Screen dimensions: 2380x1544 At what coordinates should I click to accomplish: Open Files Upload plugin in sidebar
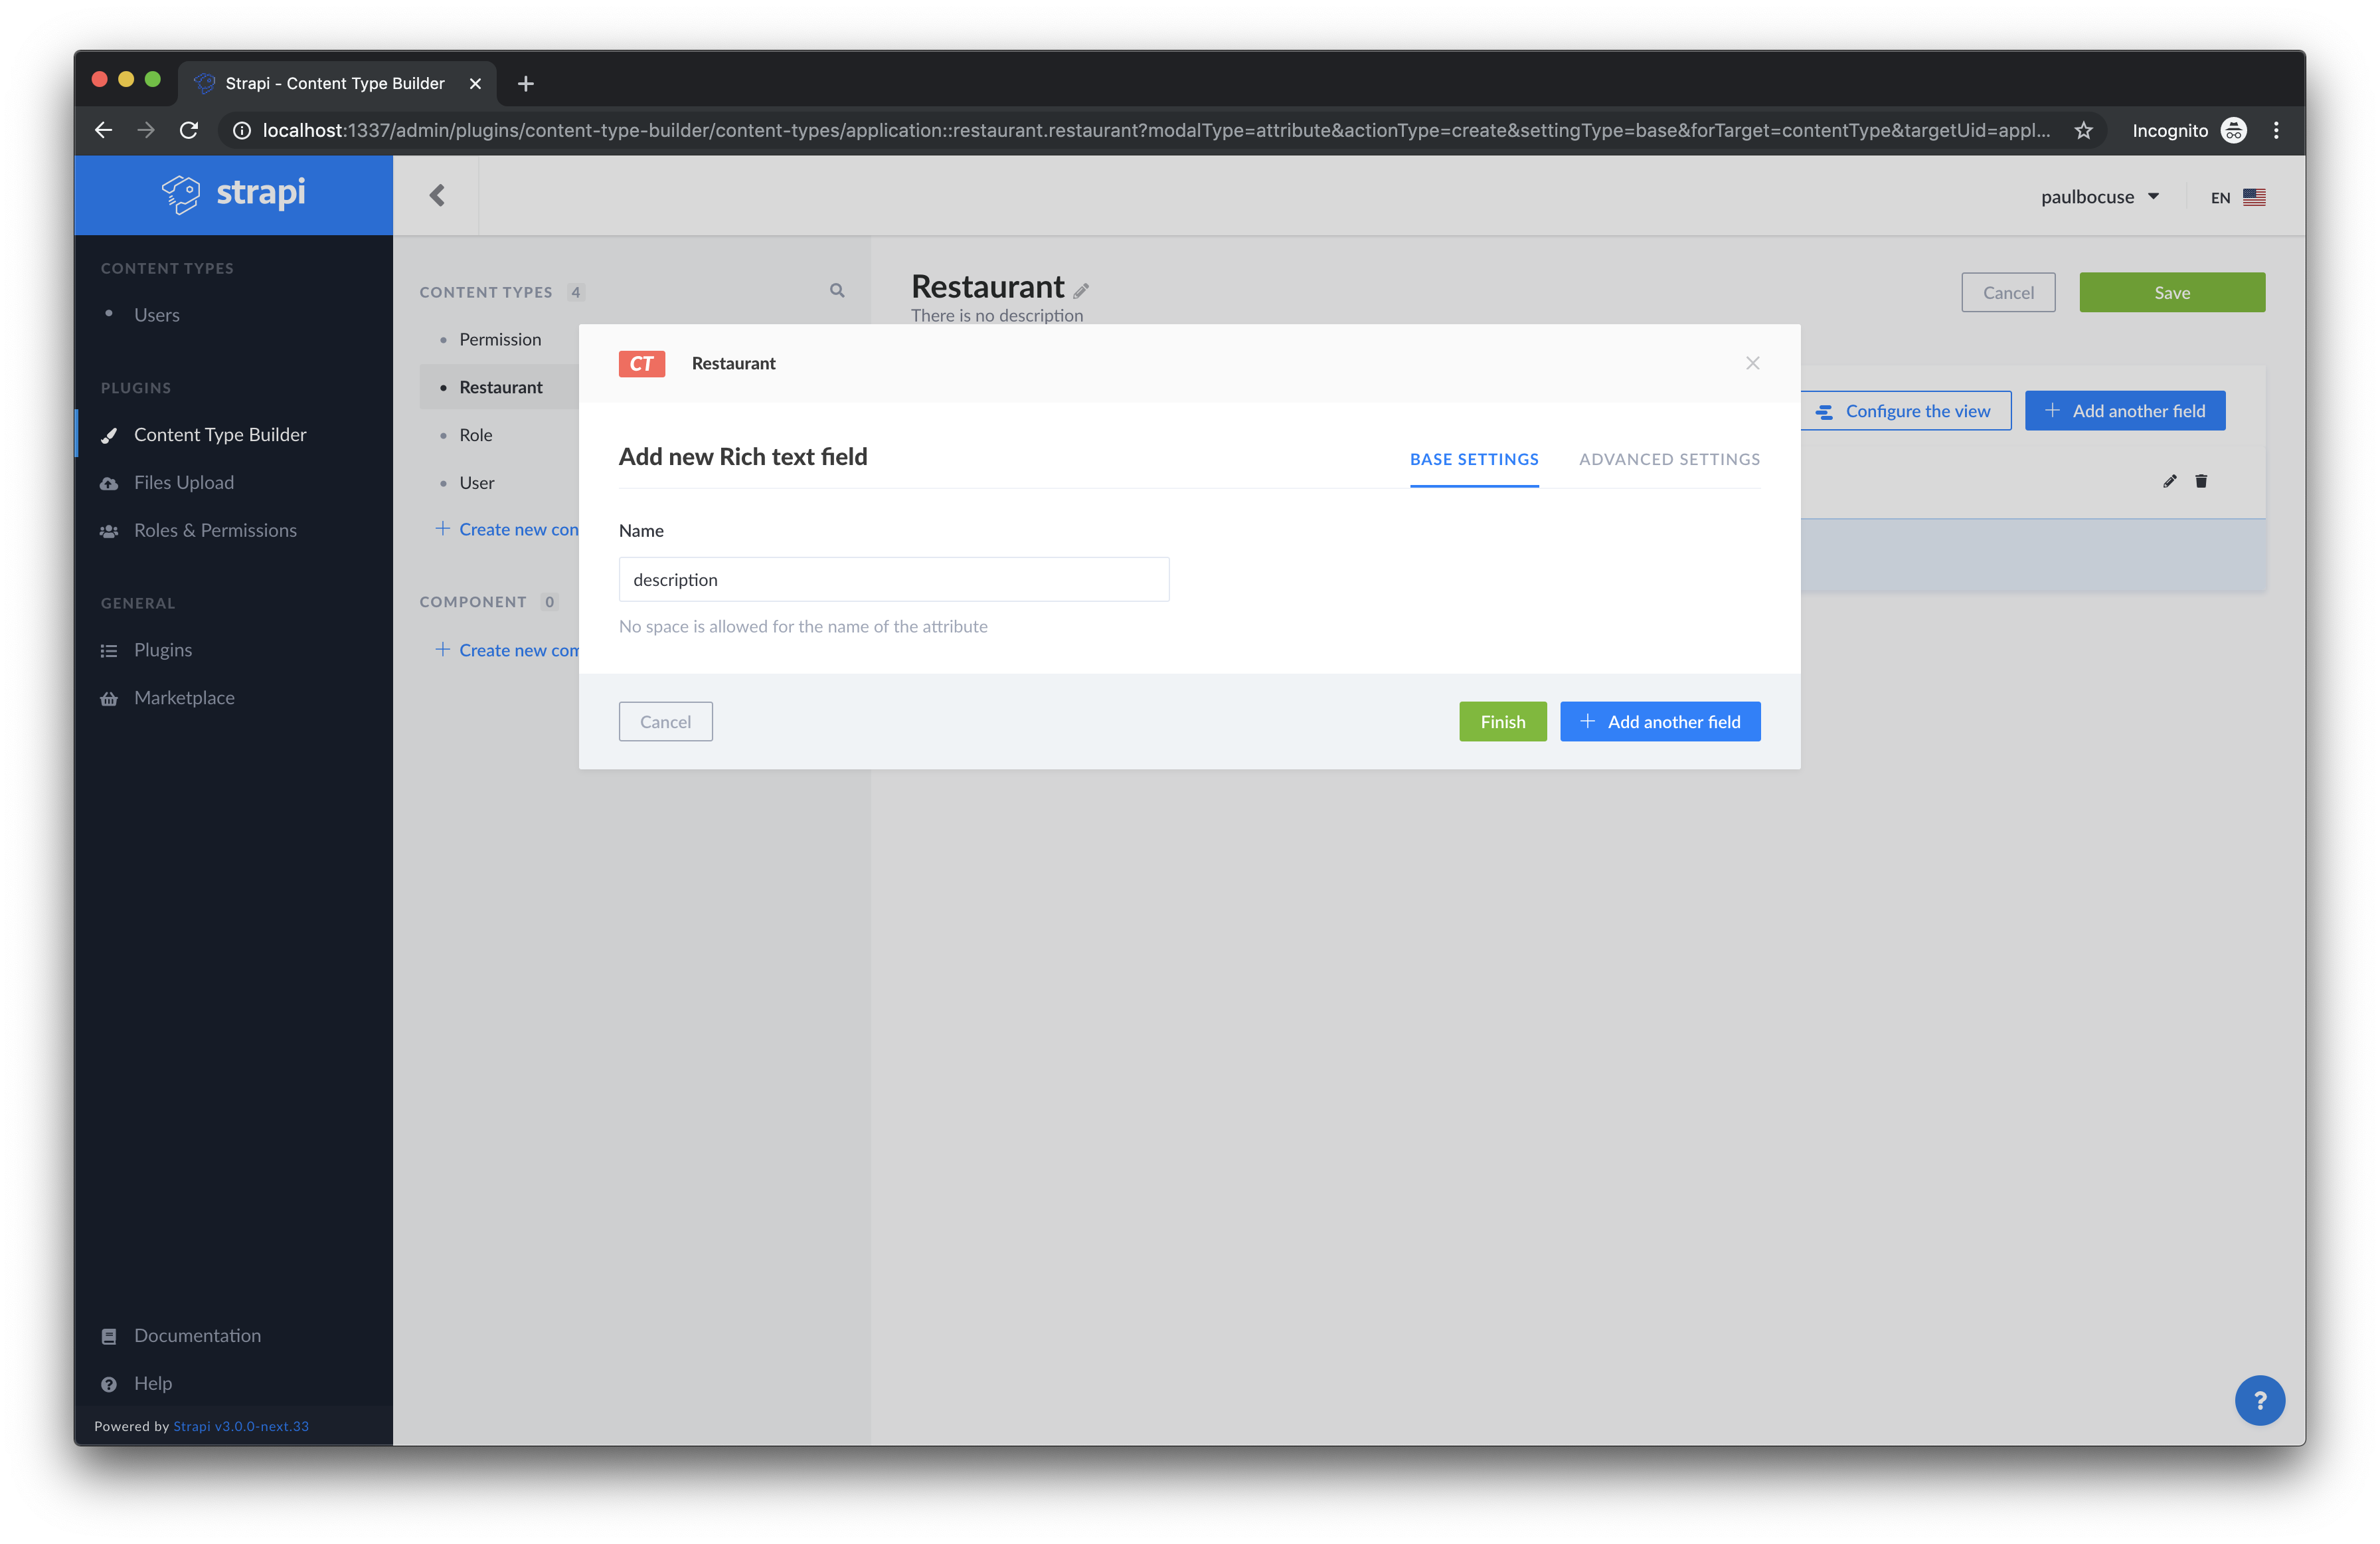click(x=184, y=482)
